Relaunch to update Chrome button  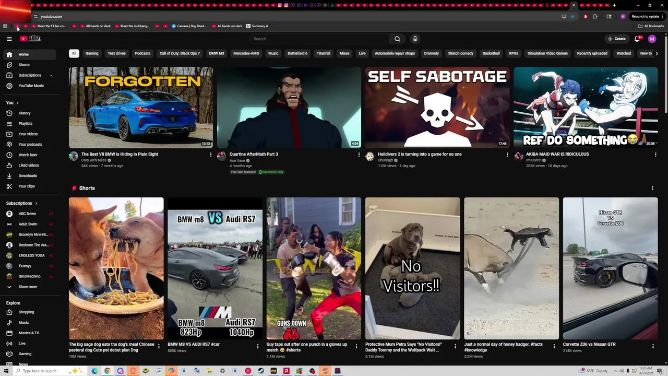click(647, 17)
